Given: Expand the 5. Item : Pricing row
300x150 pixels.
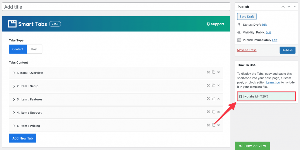Looking at the screenshot, I should (x=116, y=126).
